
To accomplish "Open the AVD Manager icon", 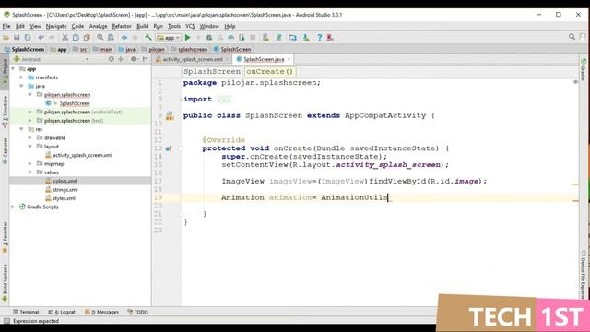I will pos(265,38).
